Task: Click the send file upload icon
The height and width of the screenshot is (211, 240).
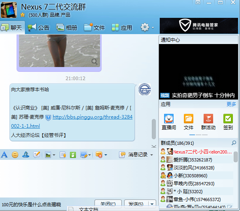Action: 63,155
